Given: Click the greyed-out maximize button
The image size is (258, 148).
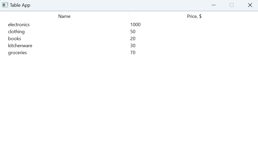Looking at the screenshot, I should [x=232, y=5].
